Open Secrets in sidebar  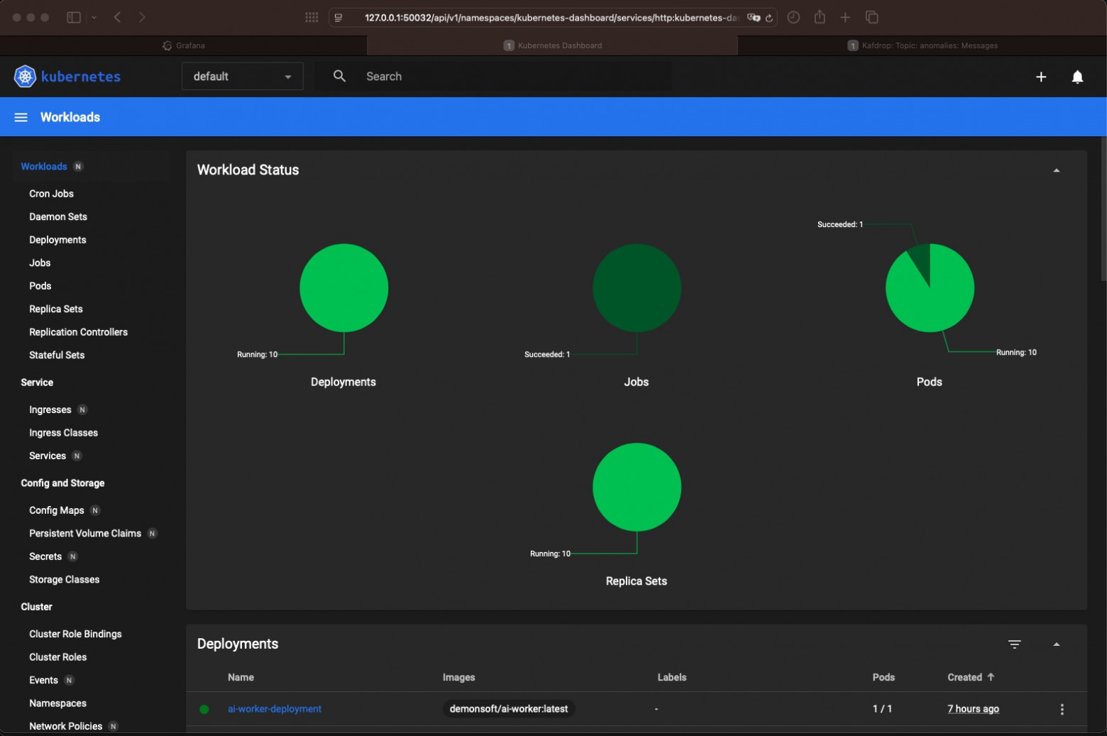tap(45, 557)
